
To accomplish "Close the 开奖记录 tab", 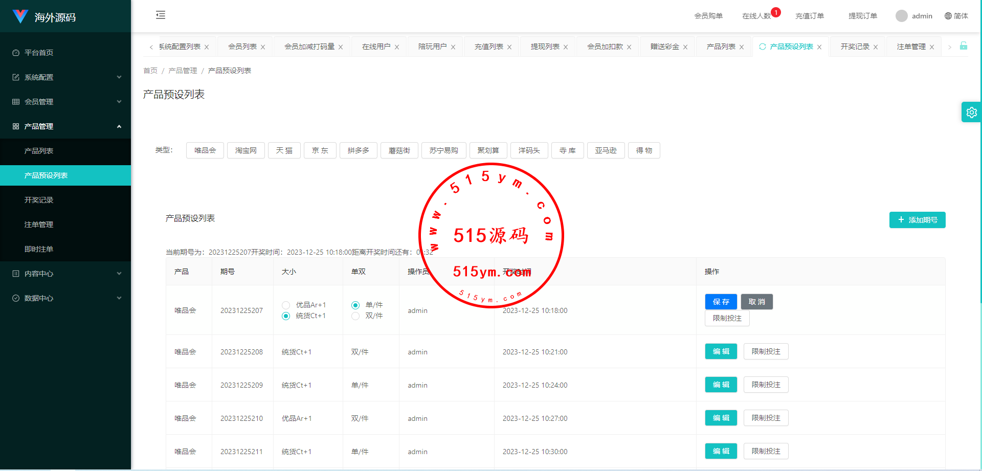I will pyautogui.click(x=876, y=47).
